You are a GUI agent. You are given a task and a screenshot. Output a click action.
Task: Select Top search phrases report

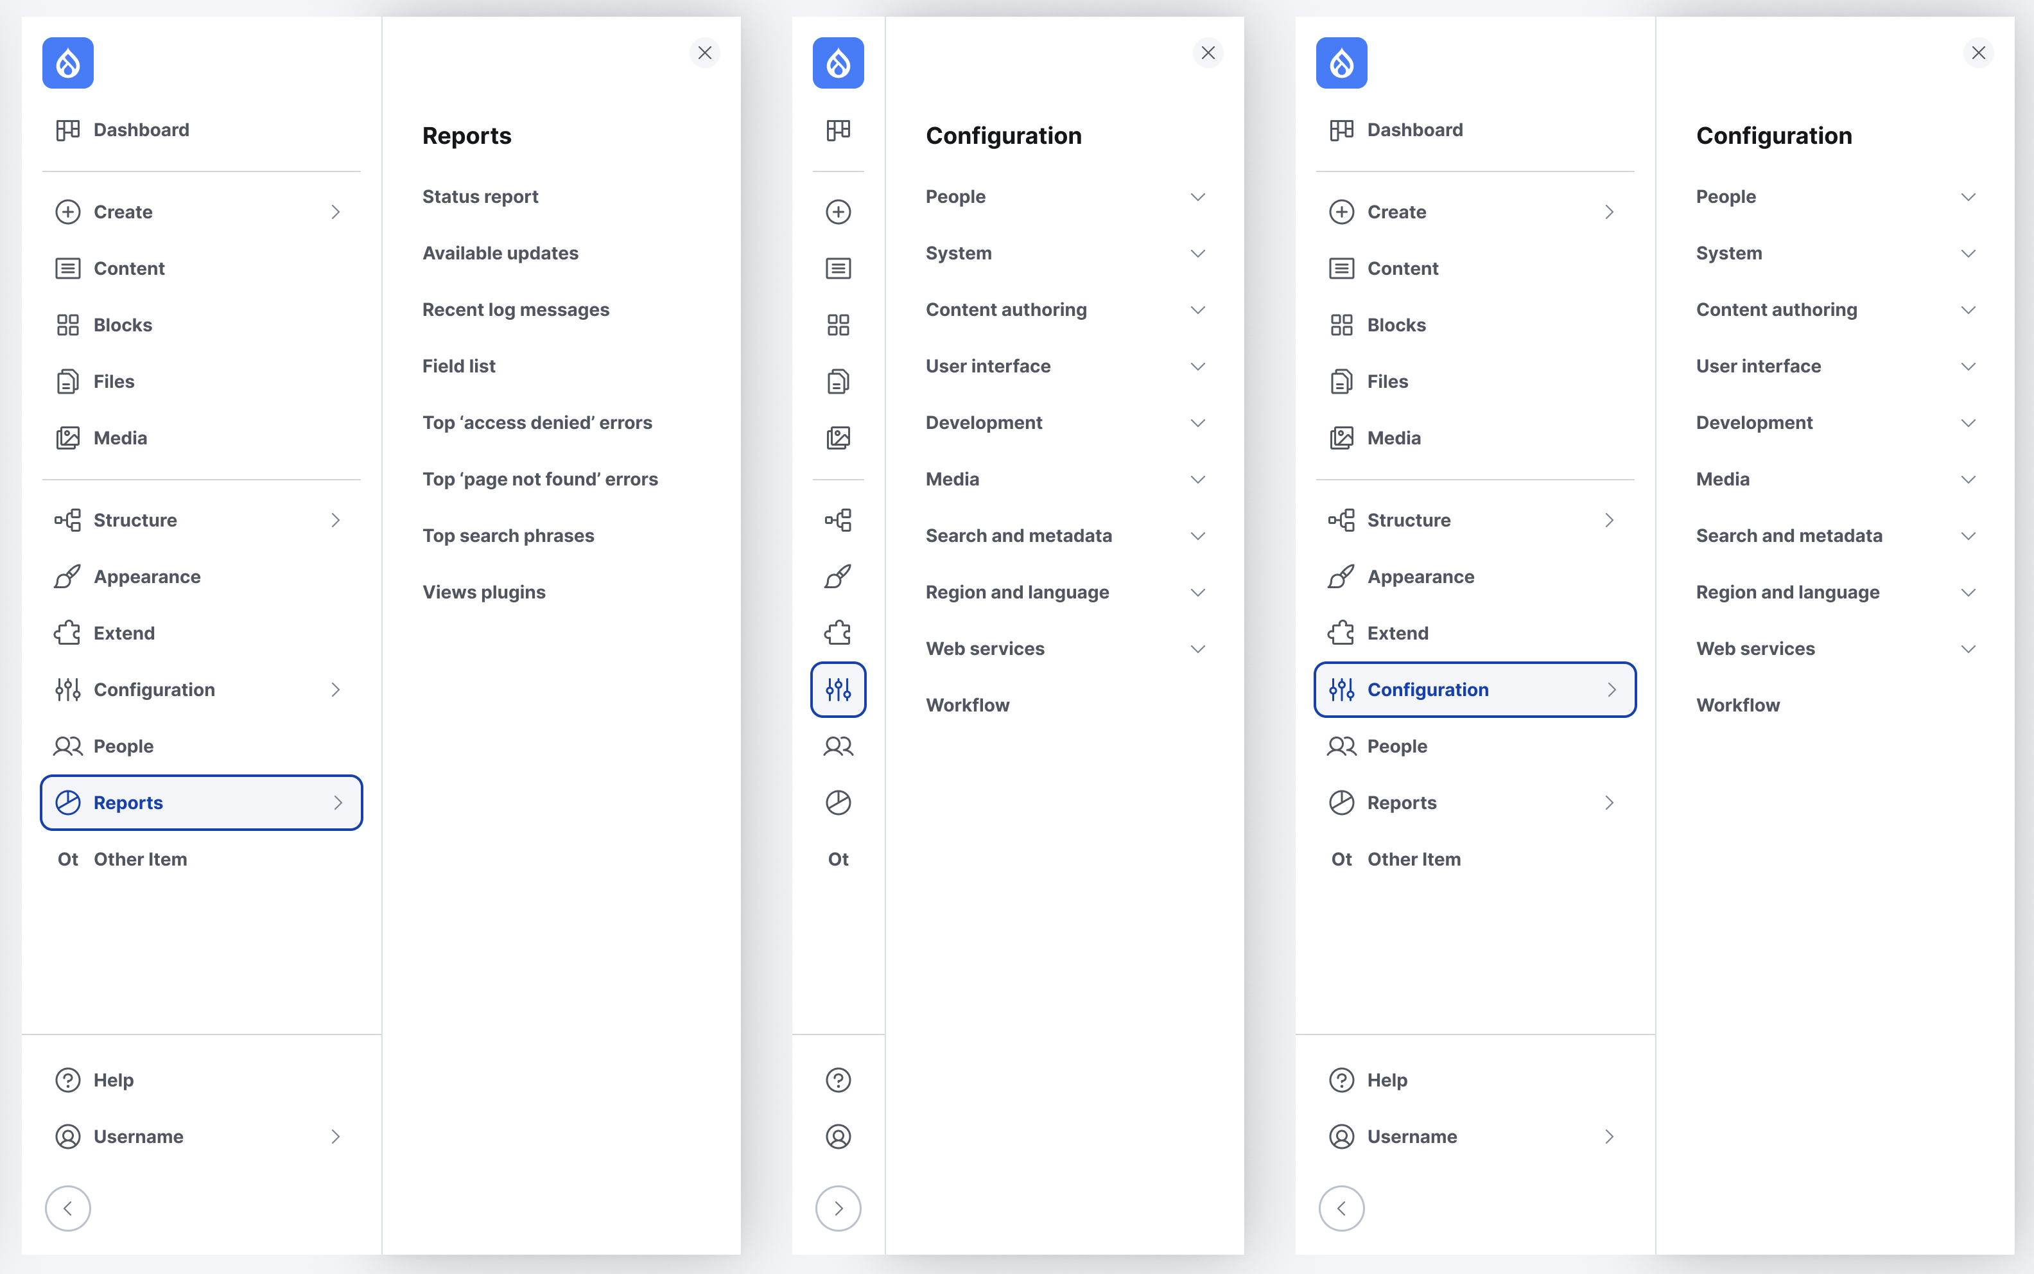[508, 536]
